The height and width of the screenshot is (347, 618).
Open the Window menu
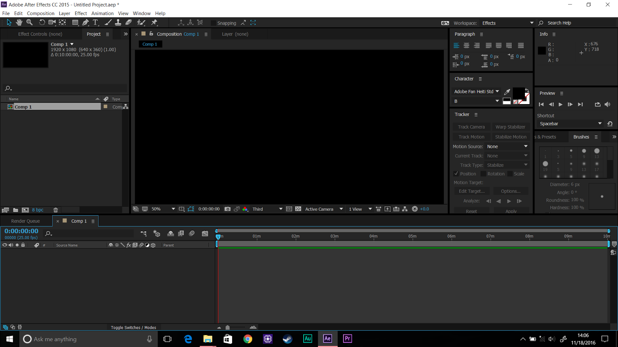[142, 13]
